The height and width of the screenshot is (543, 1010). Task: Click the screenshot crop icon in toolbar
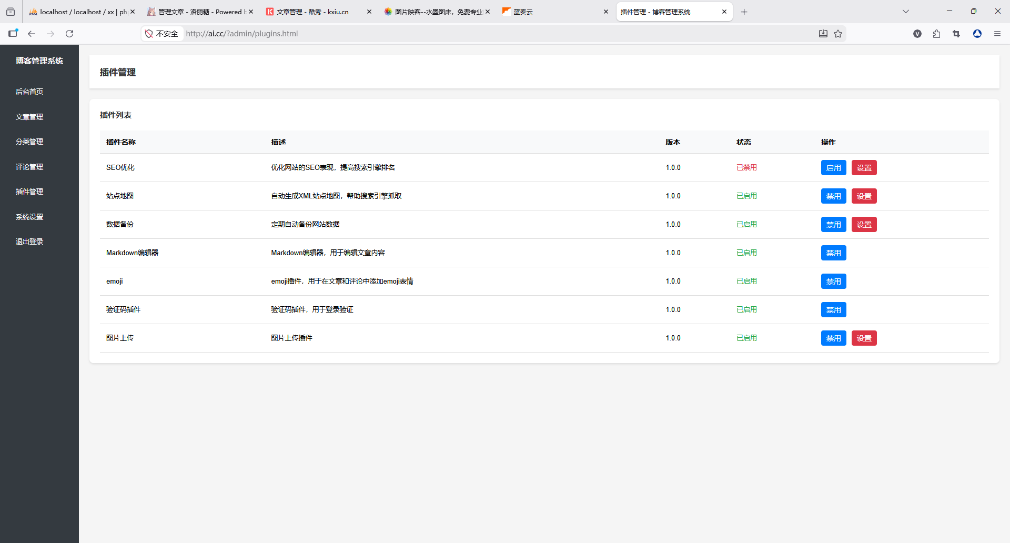click(956, 34)
